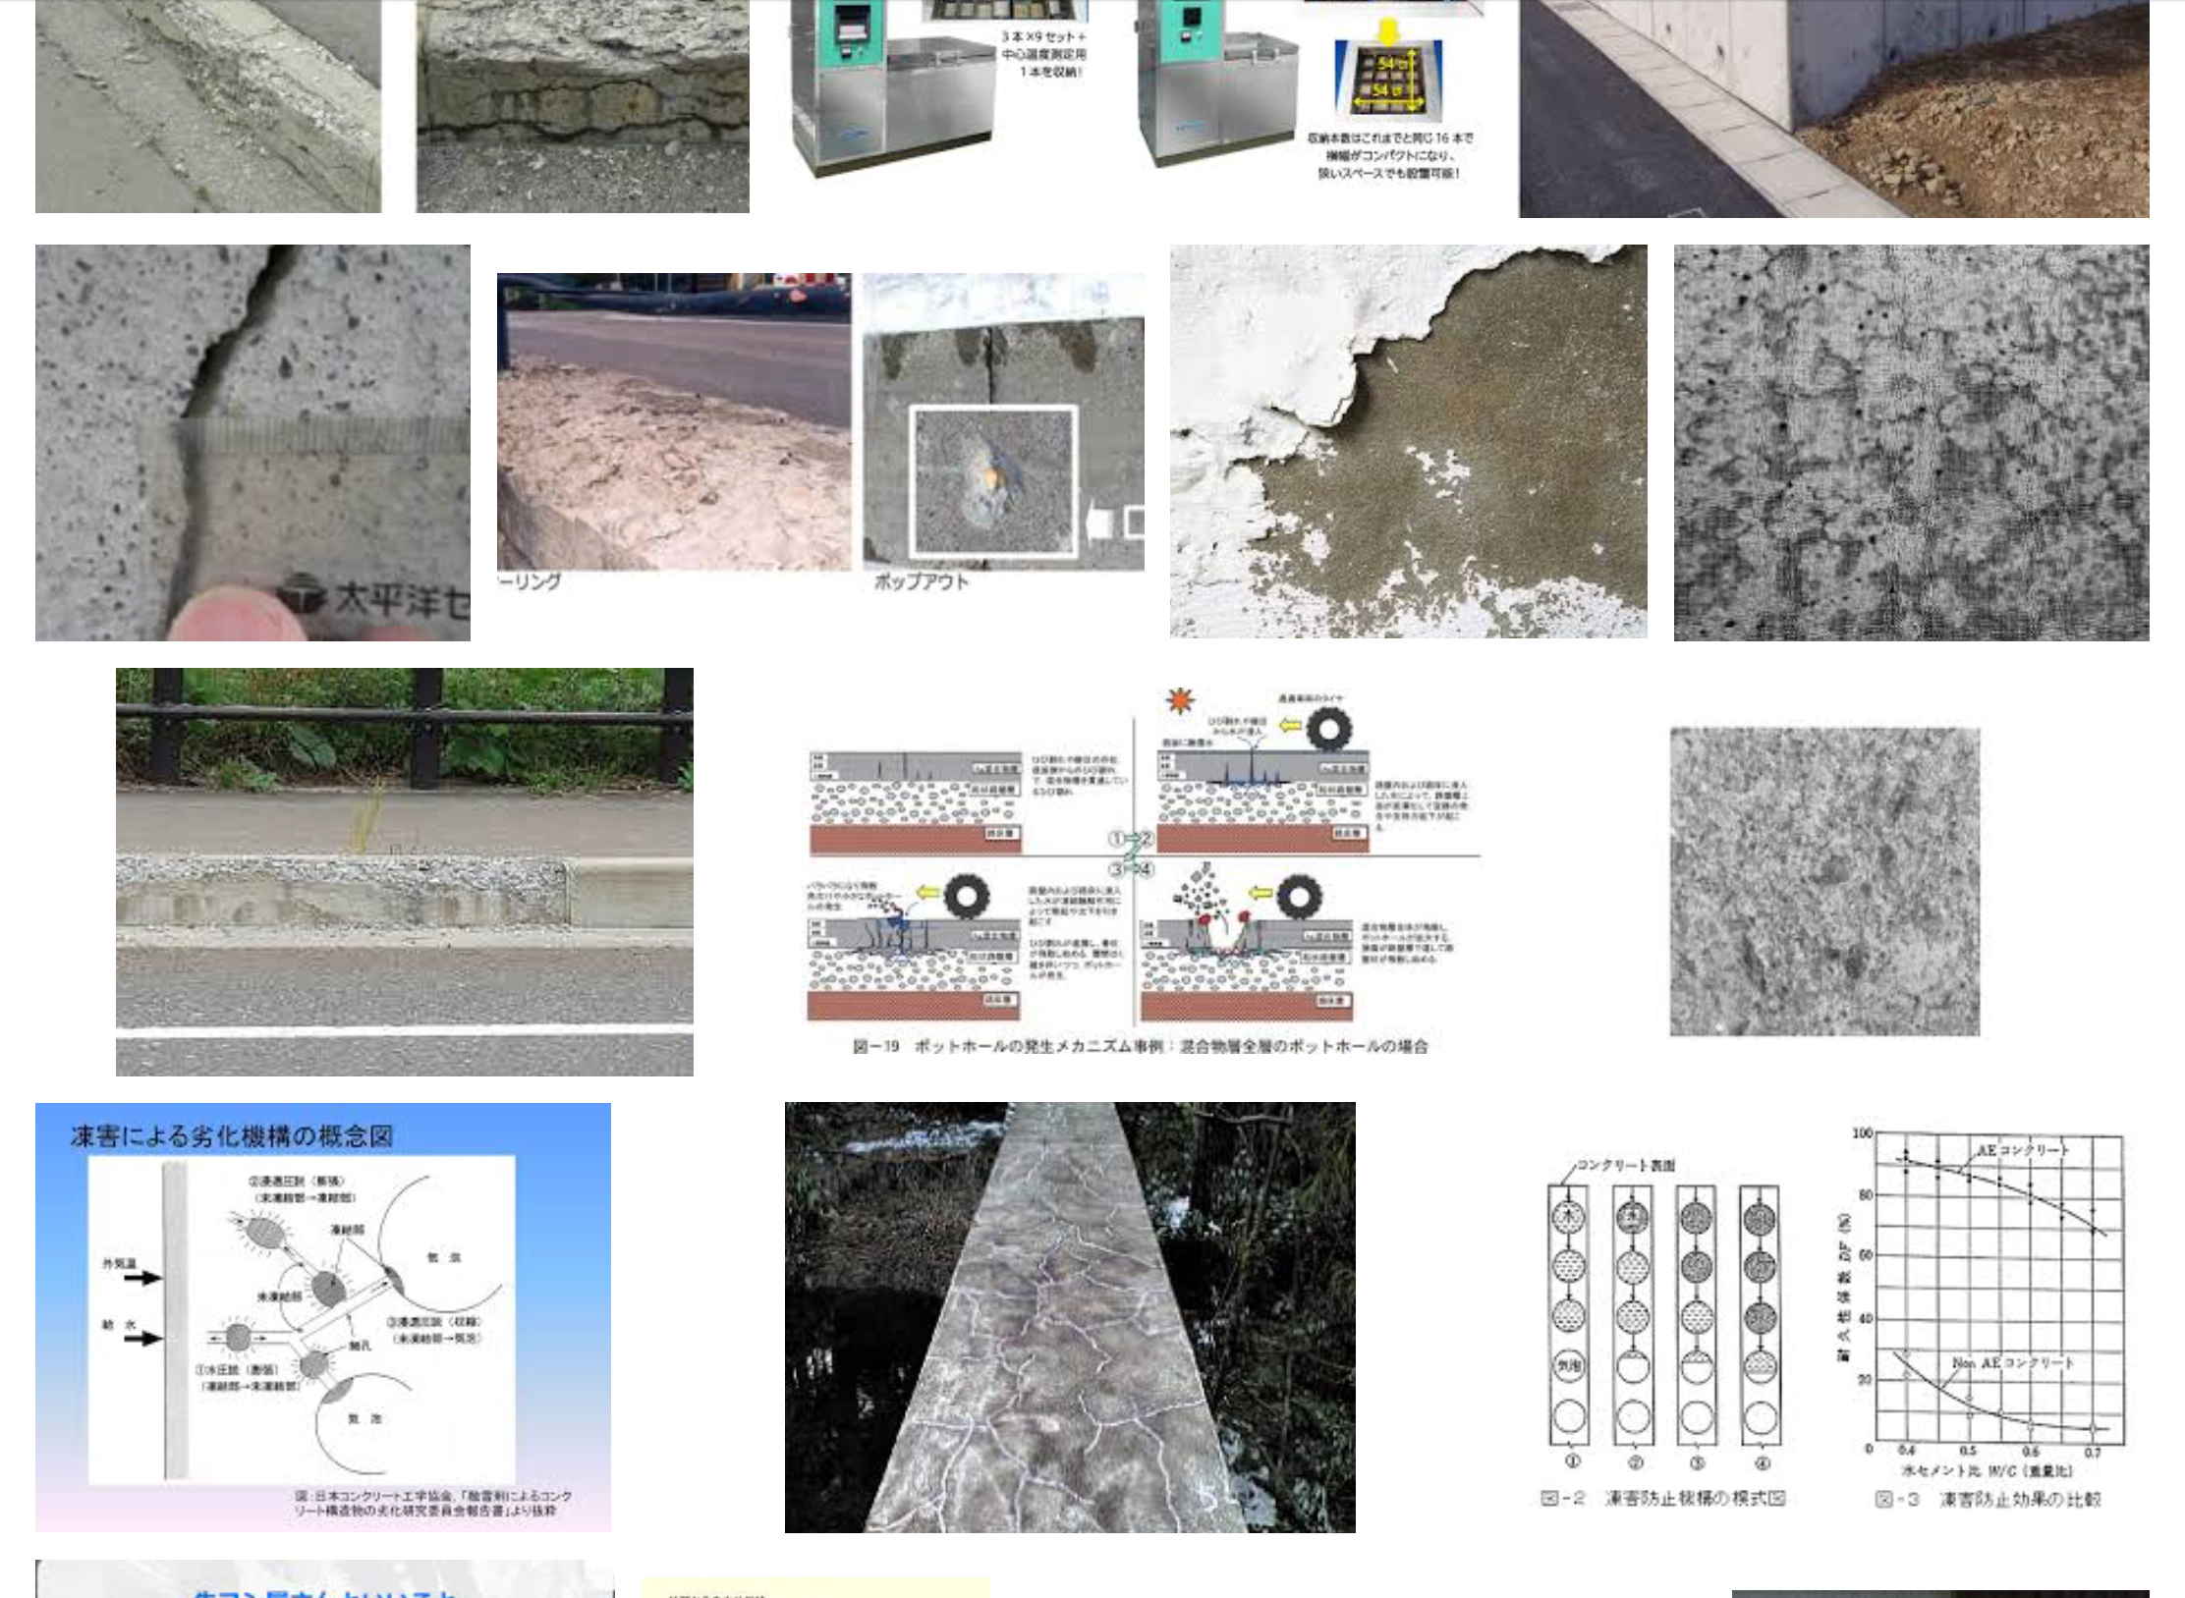Open the crack photo with 太平洋セ logo
The height and width of the screenshot is (1598, 2185).
pyautogui.click(x=252, y=443)
